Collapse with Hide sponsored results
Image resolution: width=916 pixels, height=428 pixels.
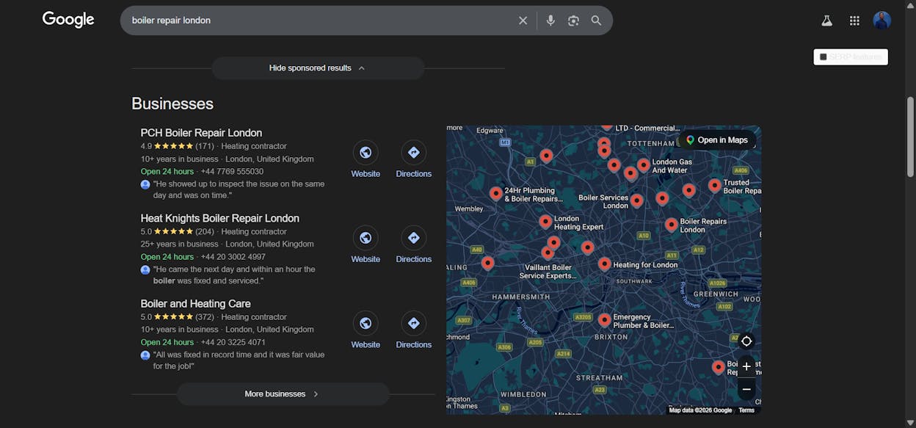(318, 68)
